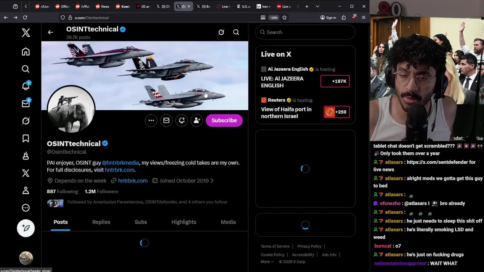The image size is (484, 272).
Task: Switch to the News browser tab
Action: (x=102, y=6)
